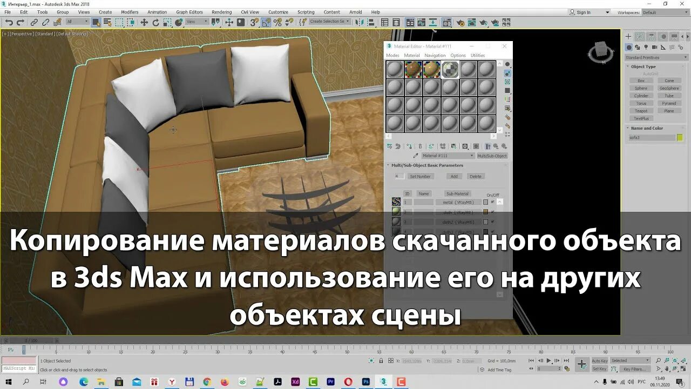
Task: Open Schematic View icon in toolbar
Action: coord(432,22)
